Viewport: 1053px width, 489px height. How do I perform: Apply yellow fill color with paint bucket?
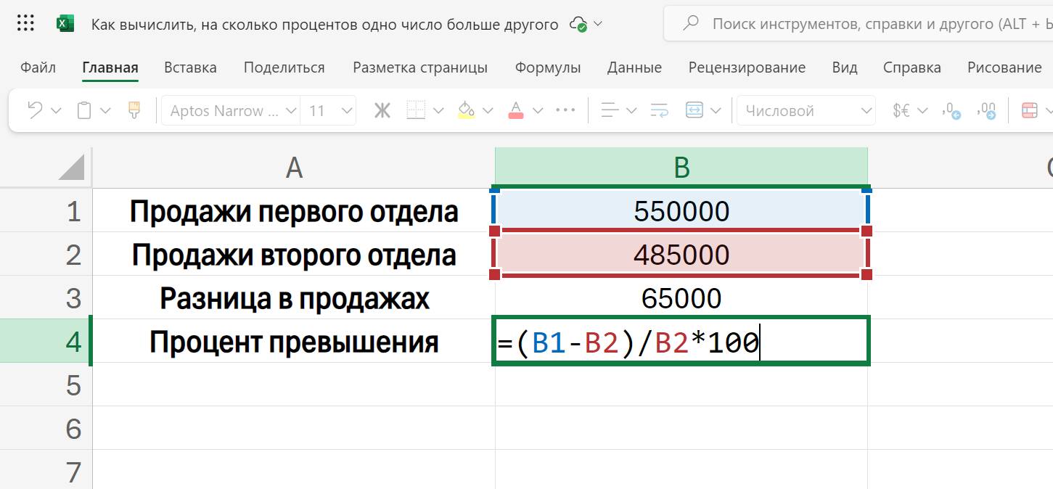[x=466, y=110]
